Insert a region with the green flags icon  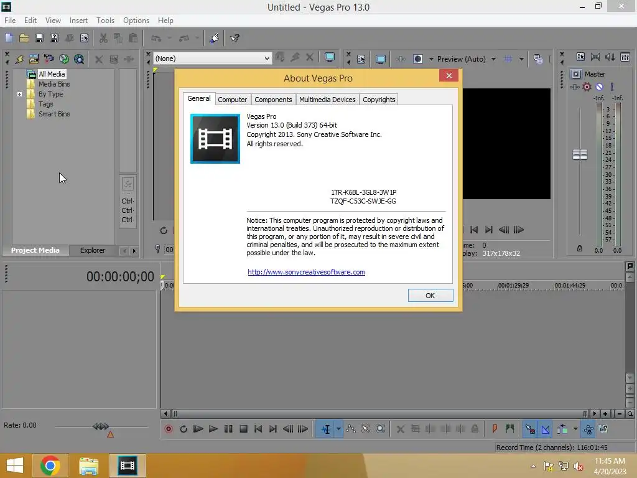[510, 429]
